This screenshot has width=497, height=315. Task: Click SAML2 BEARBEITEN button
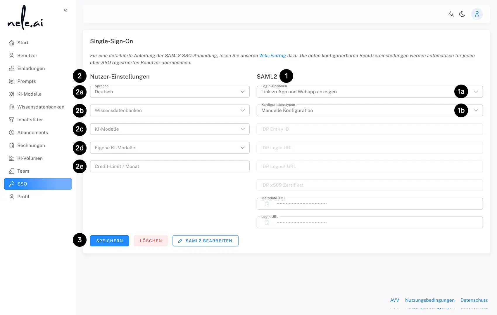(x=206, y=241)
